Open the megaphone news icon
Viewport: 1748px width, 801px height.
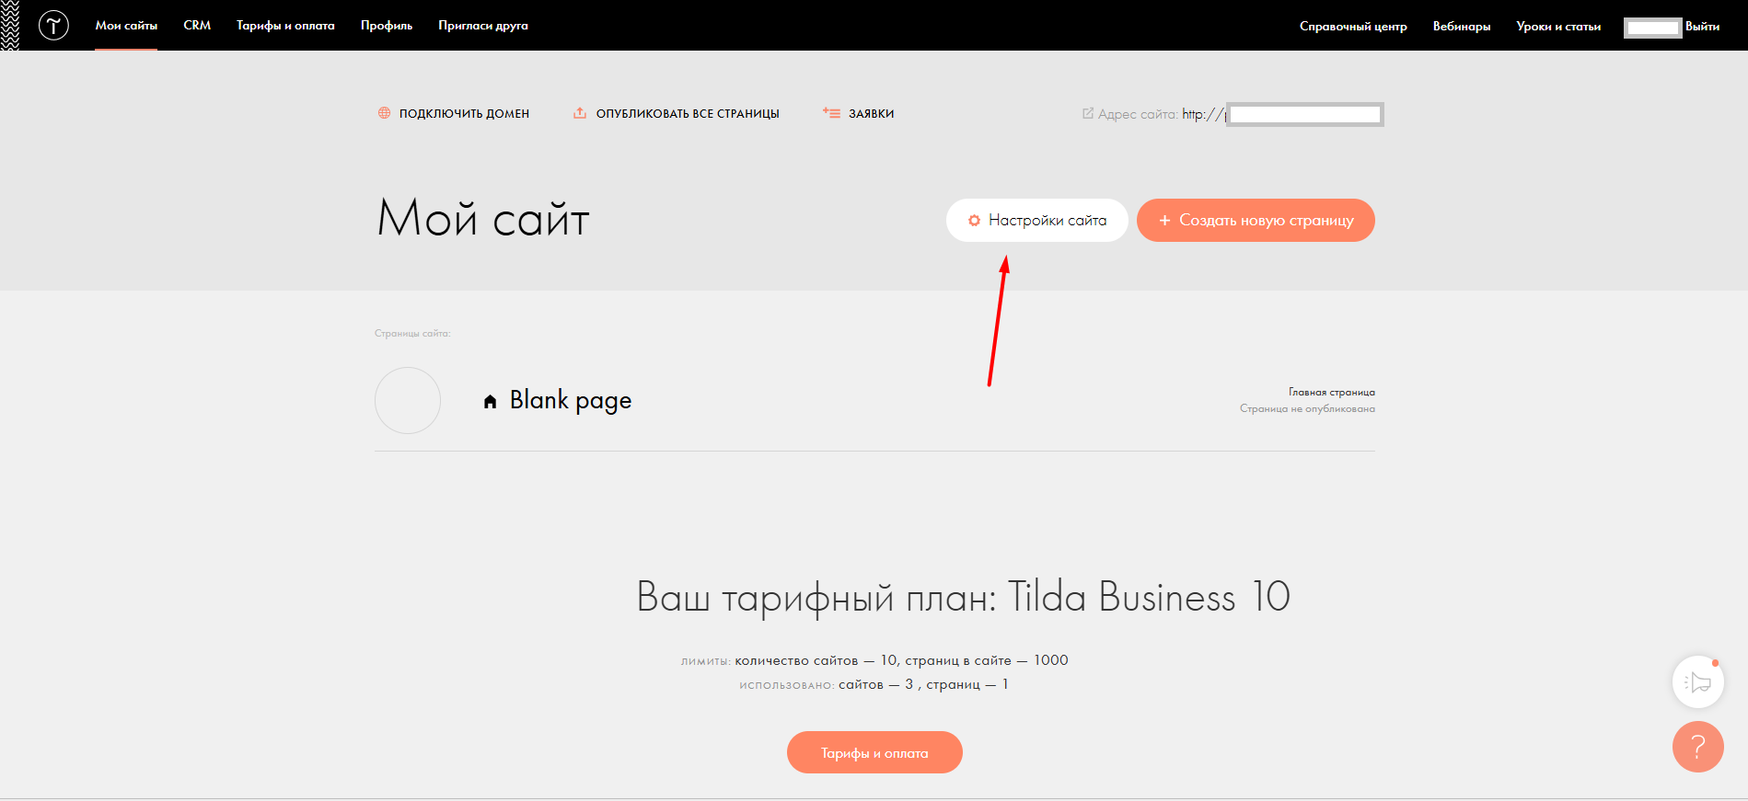tap(1698, 682)
